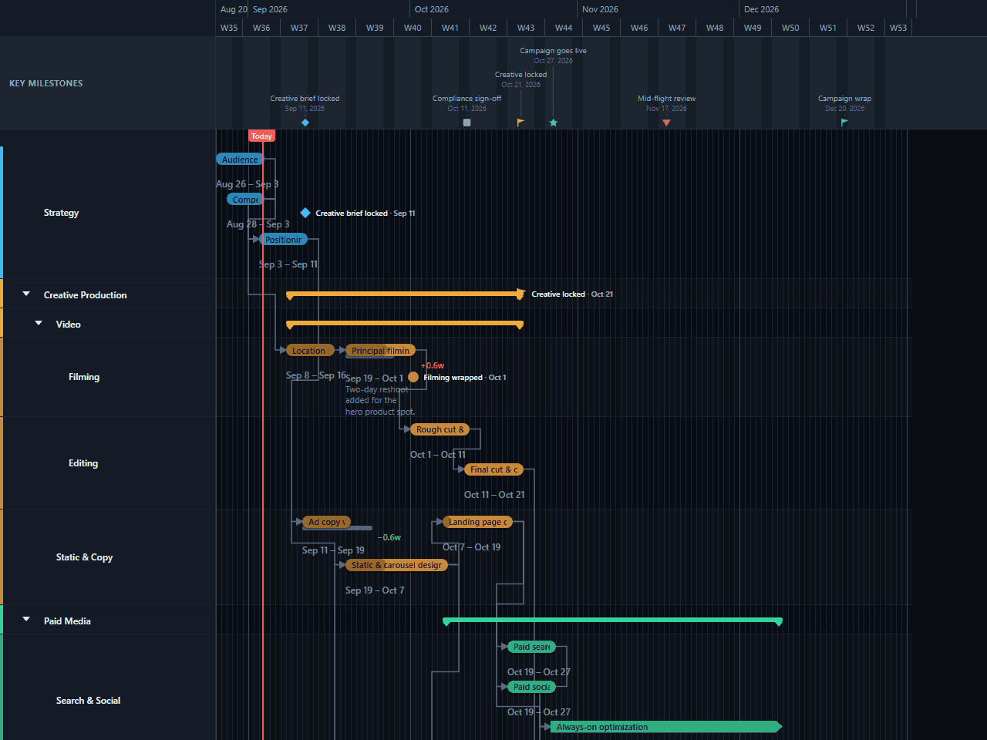Click the Compliance sign-off square milestone marker

click(467, 123)
